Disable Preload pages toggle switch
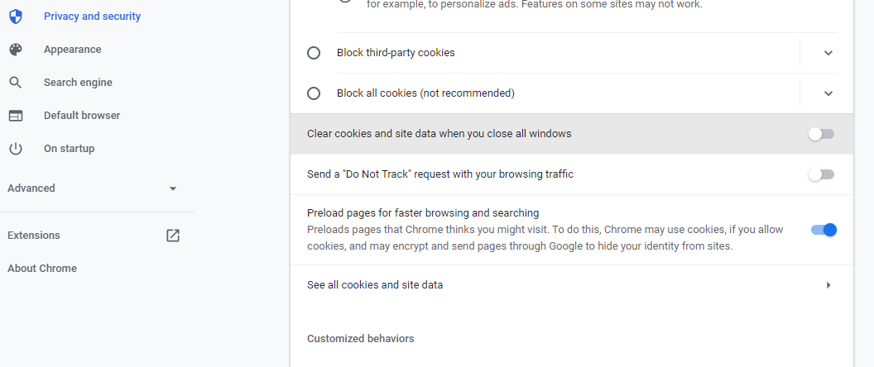This screenshot has width=874, height=367. [x=824, y=230]
